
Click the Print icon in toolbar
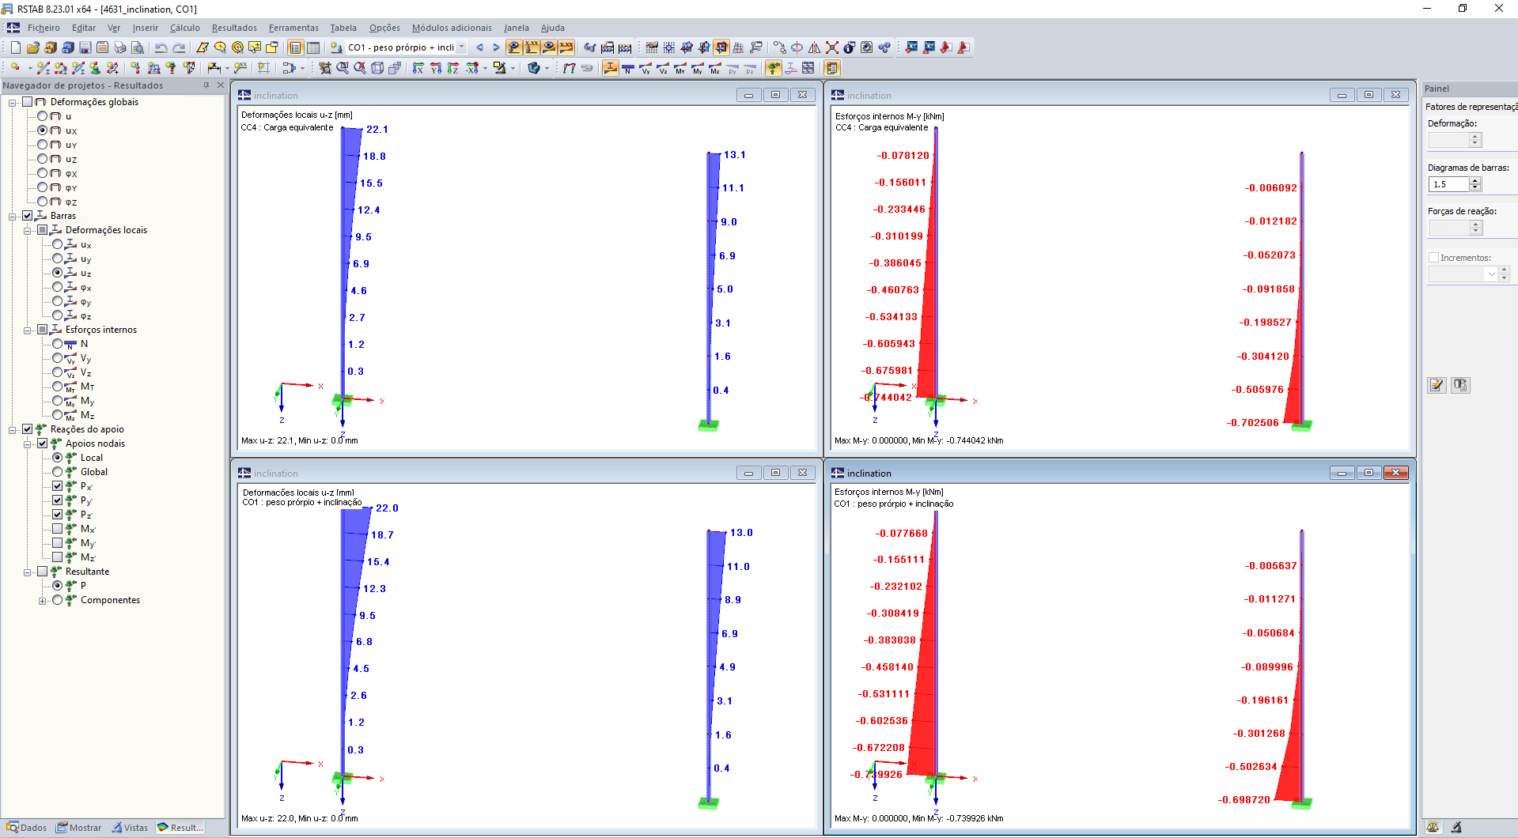coord(119,47)
